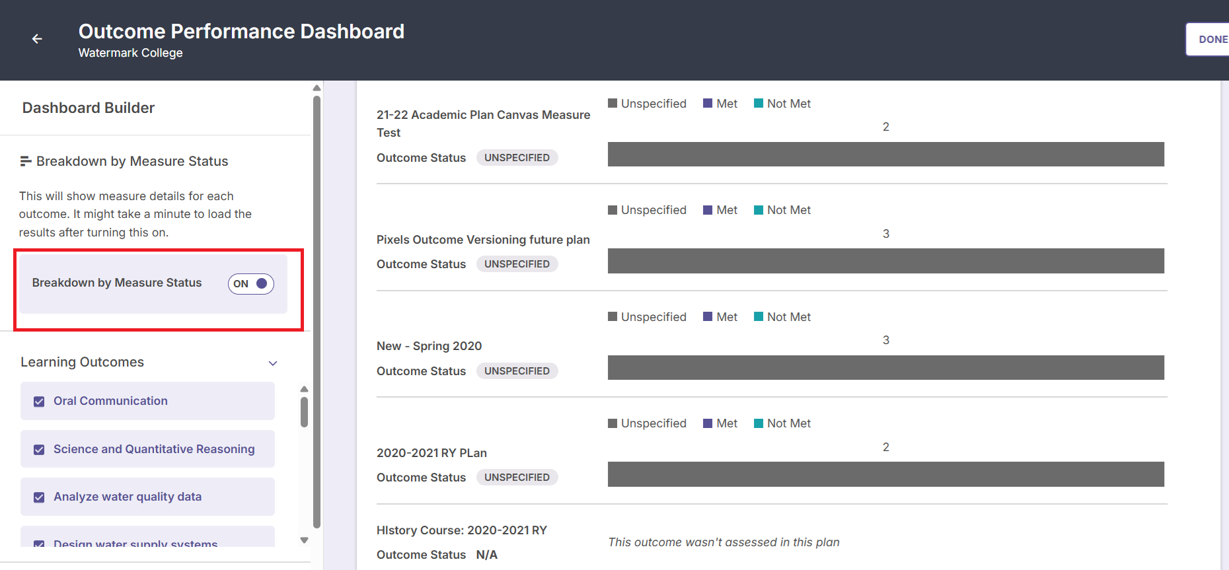Click 'This outcome wasn't assessed in this plan' text
Viewport: 1229px width, 570px height.
click(x=724, y=542)
